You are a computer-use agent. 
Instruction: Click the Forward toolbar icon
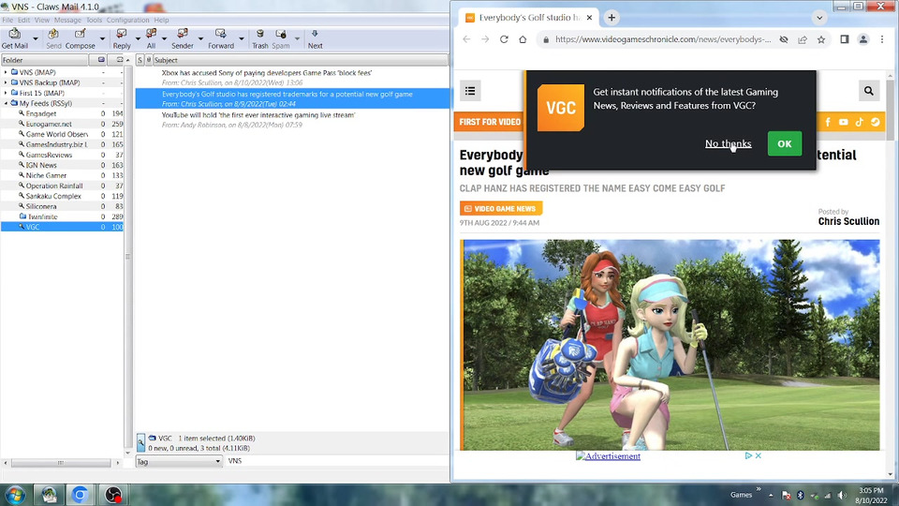point(221,38)
